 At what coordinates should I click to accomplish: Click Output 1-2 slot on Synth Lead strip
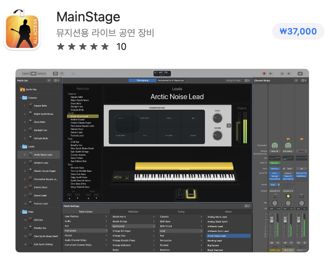275,191
